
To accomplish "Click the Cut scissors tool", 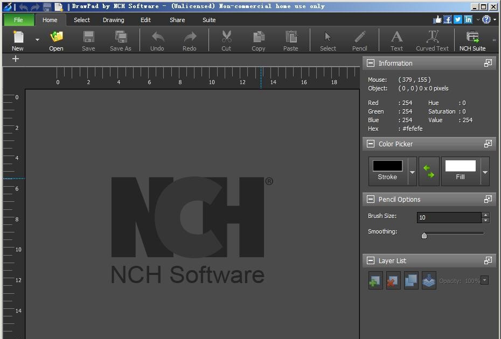I will point(226,40).
